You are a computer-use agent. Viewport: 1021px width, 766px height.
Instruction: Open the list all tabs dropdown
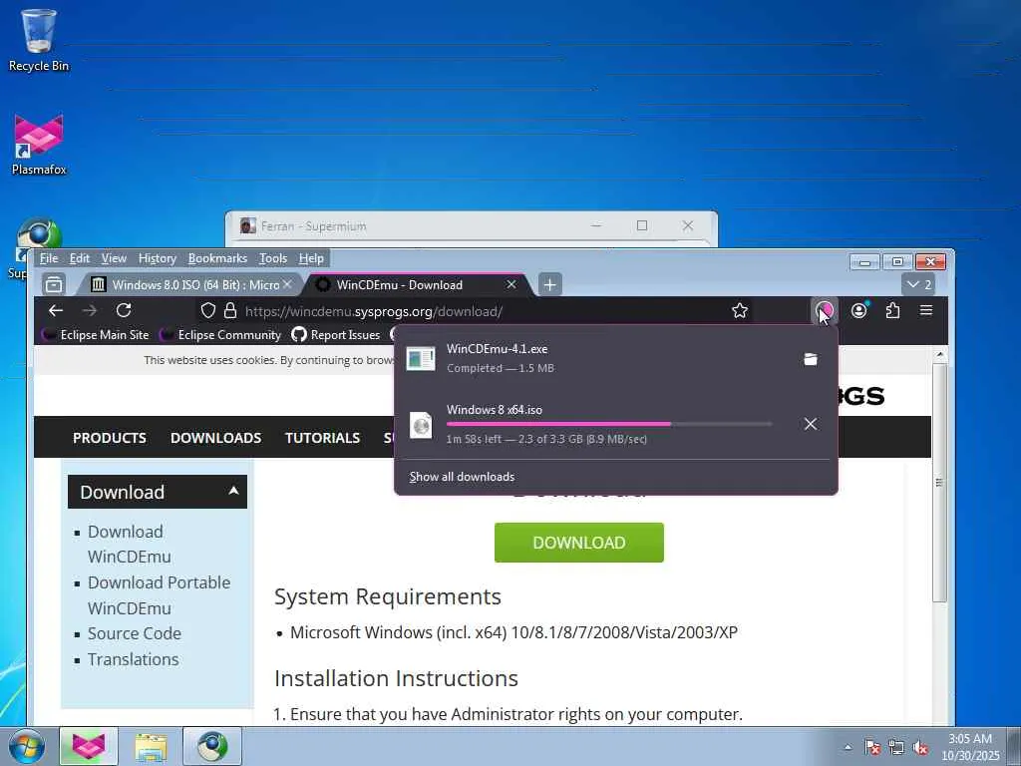[x=918, y=284]
